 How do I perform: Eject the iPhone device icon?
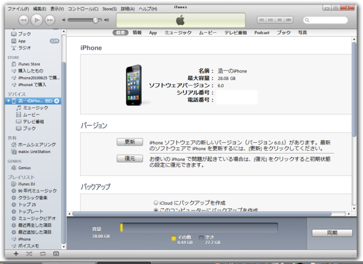tap(57, 101)
